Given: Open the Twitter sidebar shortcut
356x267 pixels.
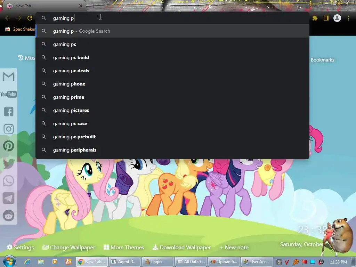Looking at the screenshot, I should click(x=9, y=164).
